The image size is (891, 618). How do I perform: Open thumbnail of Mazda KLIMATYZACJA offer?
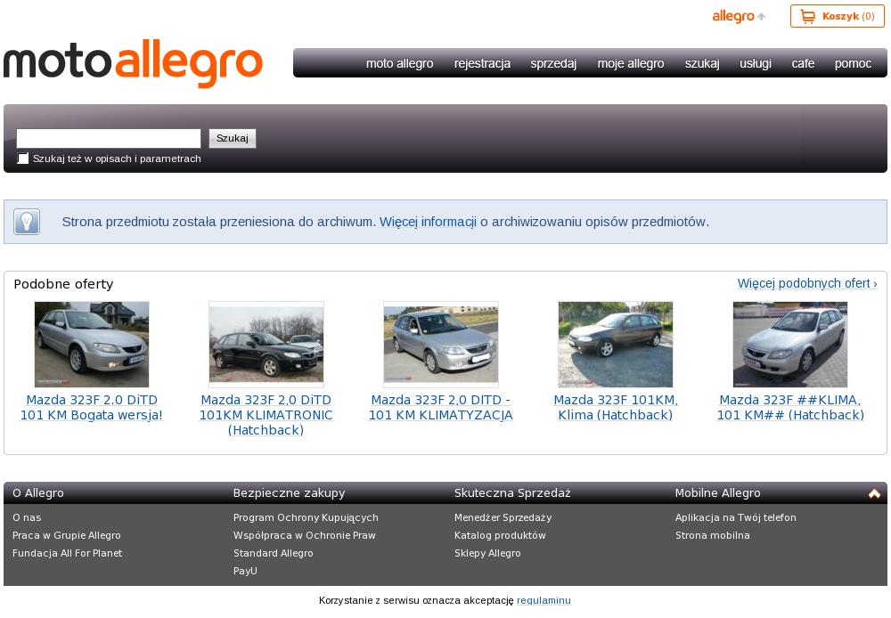pos(441,345)
